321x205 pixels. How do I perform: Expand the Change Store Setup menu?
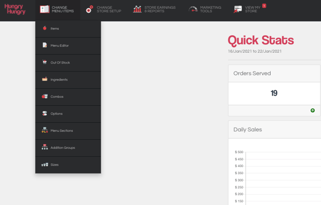(103, 10)
